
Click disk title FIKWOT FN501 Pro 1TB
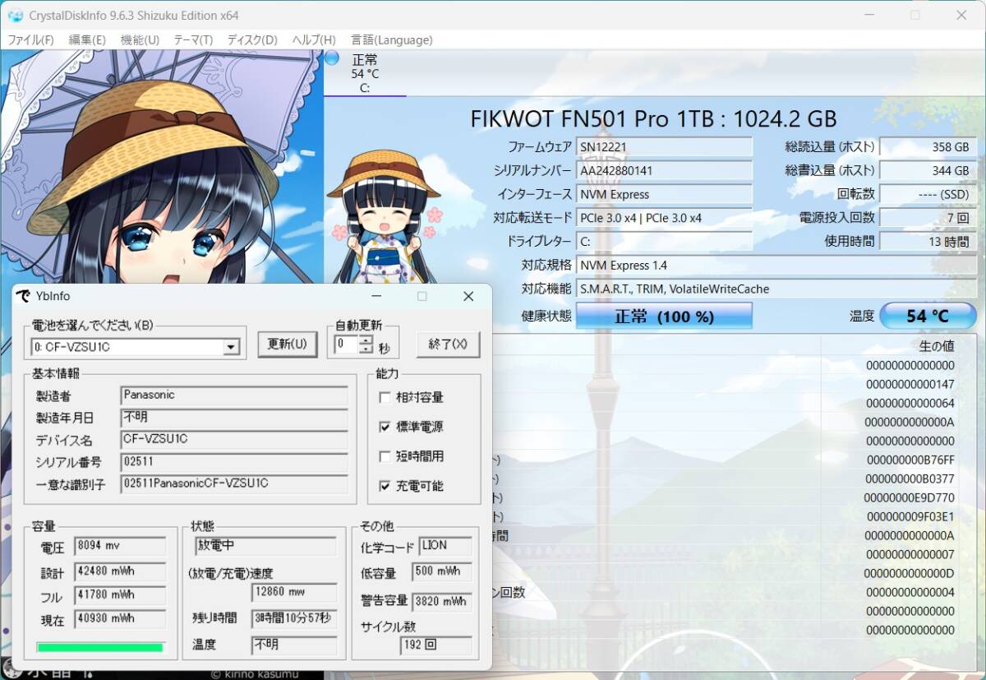pos(653,118)
